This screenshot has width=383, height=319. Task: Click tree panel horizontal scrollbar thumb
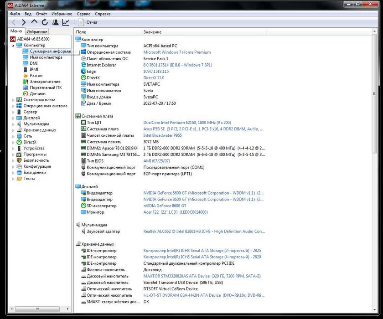click(x=37, y=309)
